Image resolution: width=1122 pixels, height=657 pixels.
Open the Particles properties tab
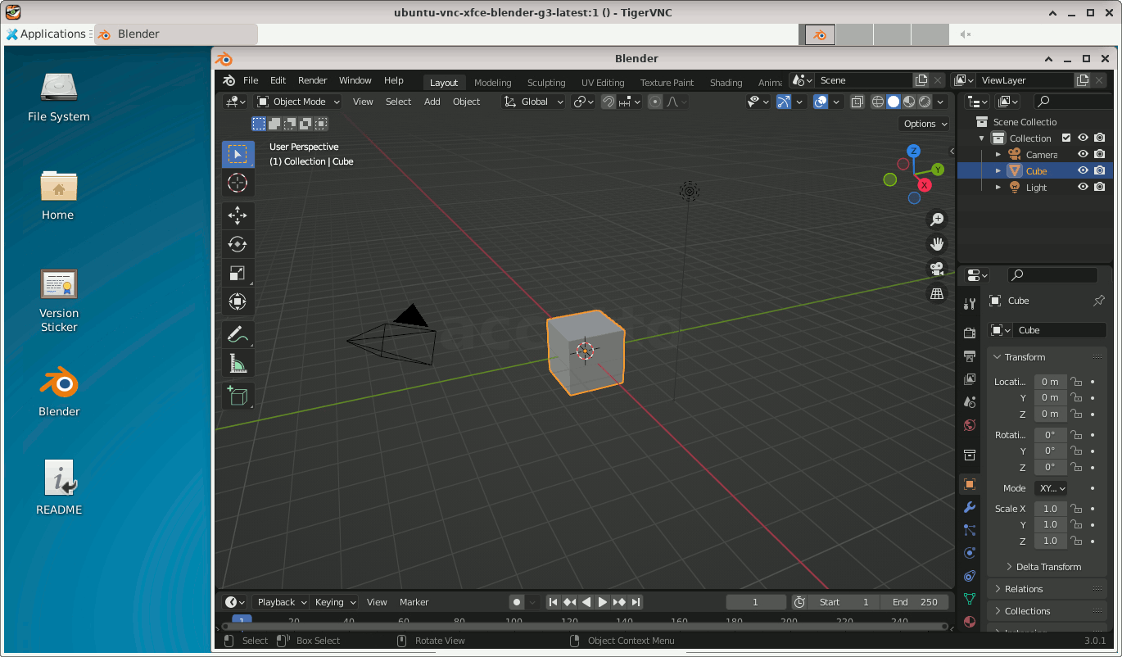pos(970,530)
